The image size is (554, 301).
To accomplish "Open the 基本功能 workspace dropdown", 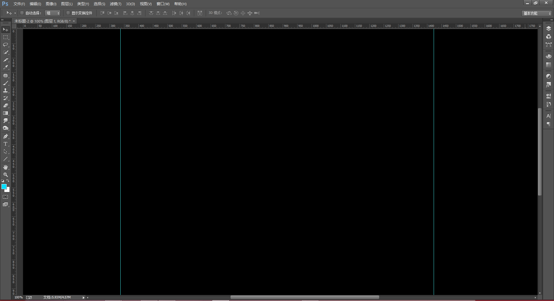I will (x=536, y=13).
